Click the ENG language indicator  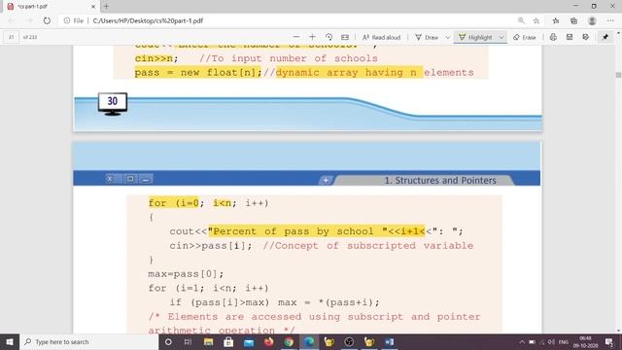coord(564,341)
